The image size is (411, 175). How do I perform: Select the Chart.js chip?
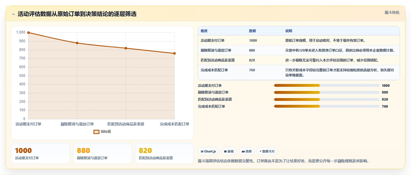[208, 151]
